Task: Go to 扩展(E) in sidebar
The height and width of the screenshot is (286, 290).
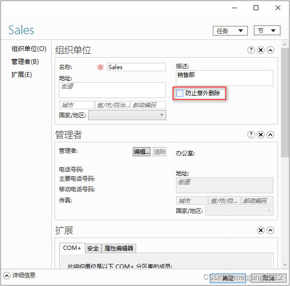Action: click(22, 75)
